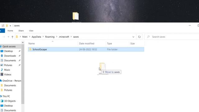Switch to the Home ribbon tab
Screen dimensions: 199x112
[10, 31]
